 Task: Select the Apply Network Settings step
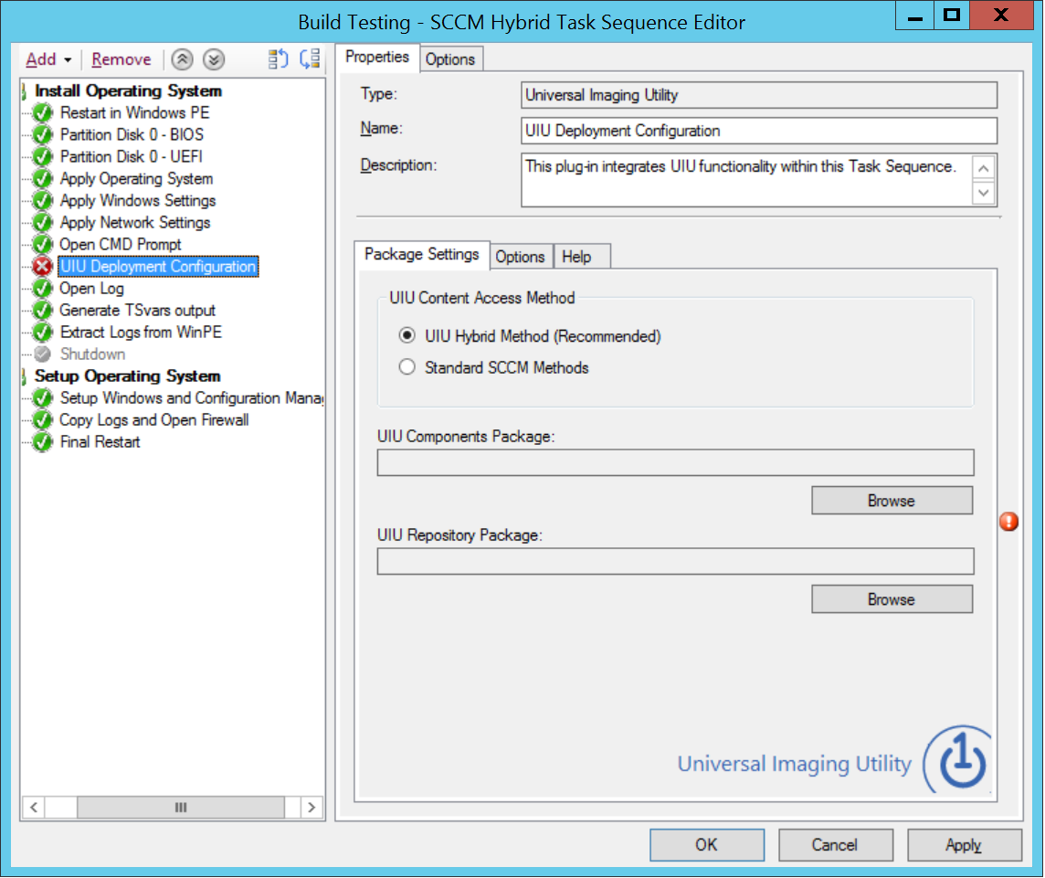(135, 223)
